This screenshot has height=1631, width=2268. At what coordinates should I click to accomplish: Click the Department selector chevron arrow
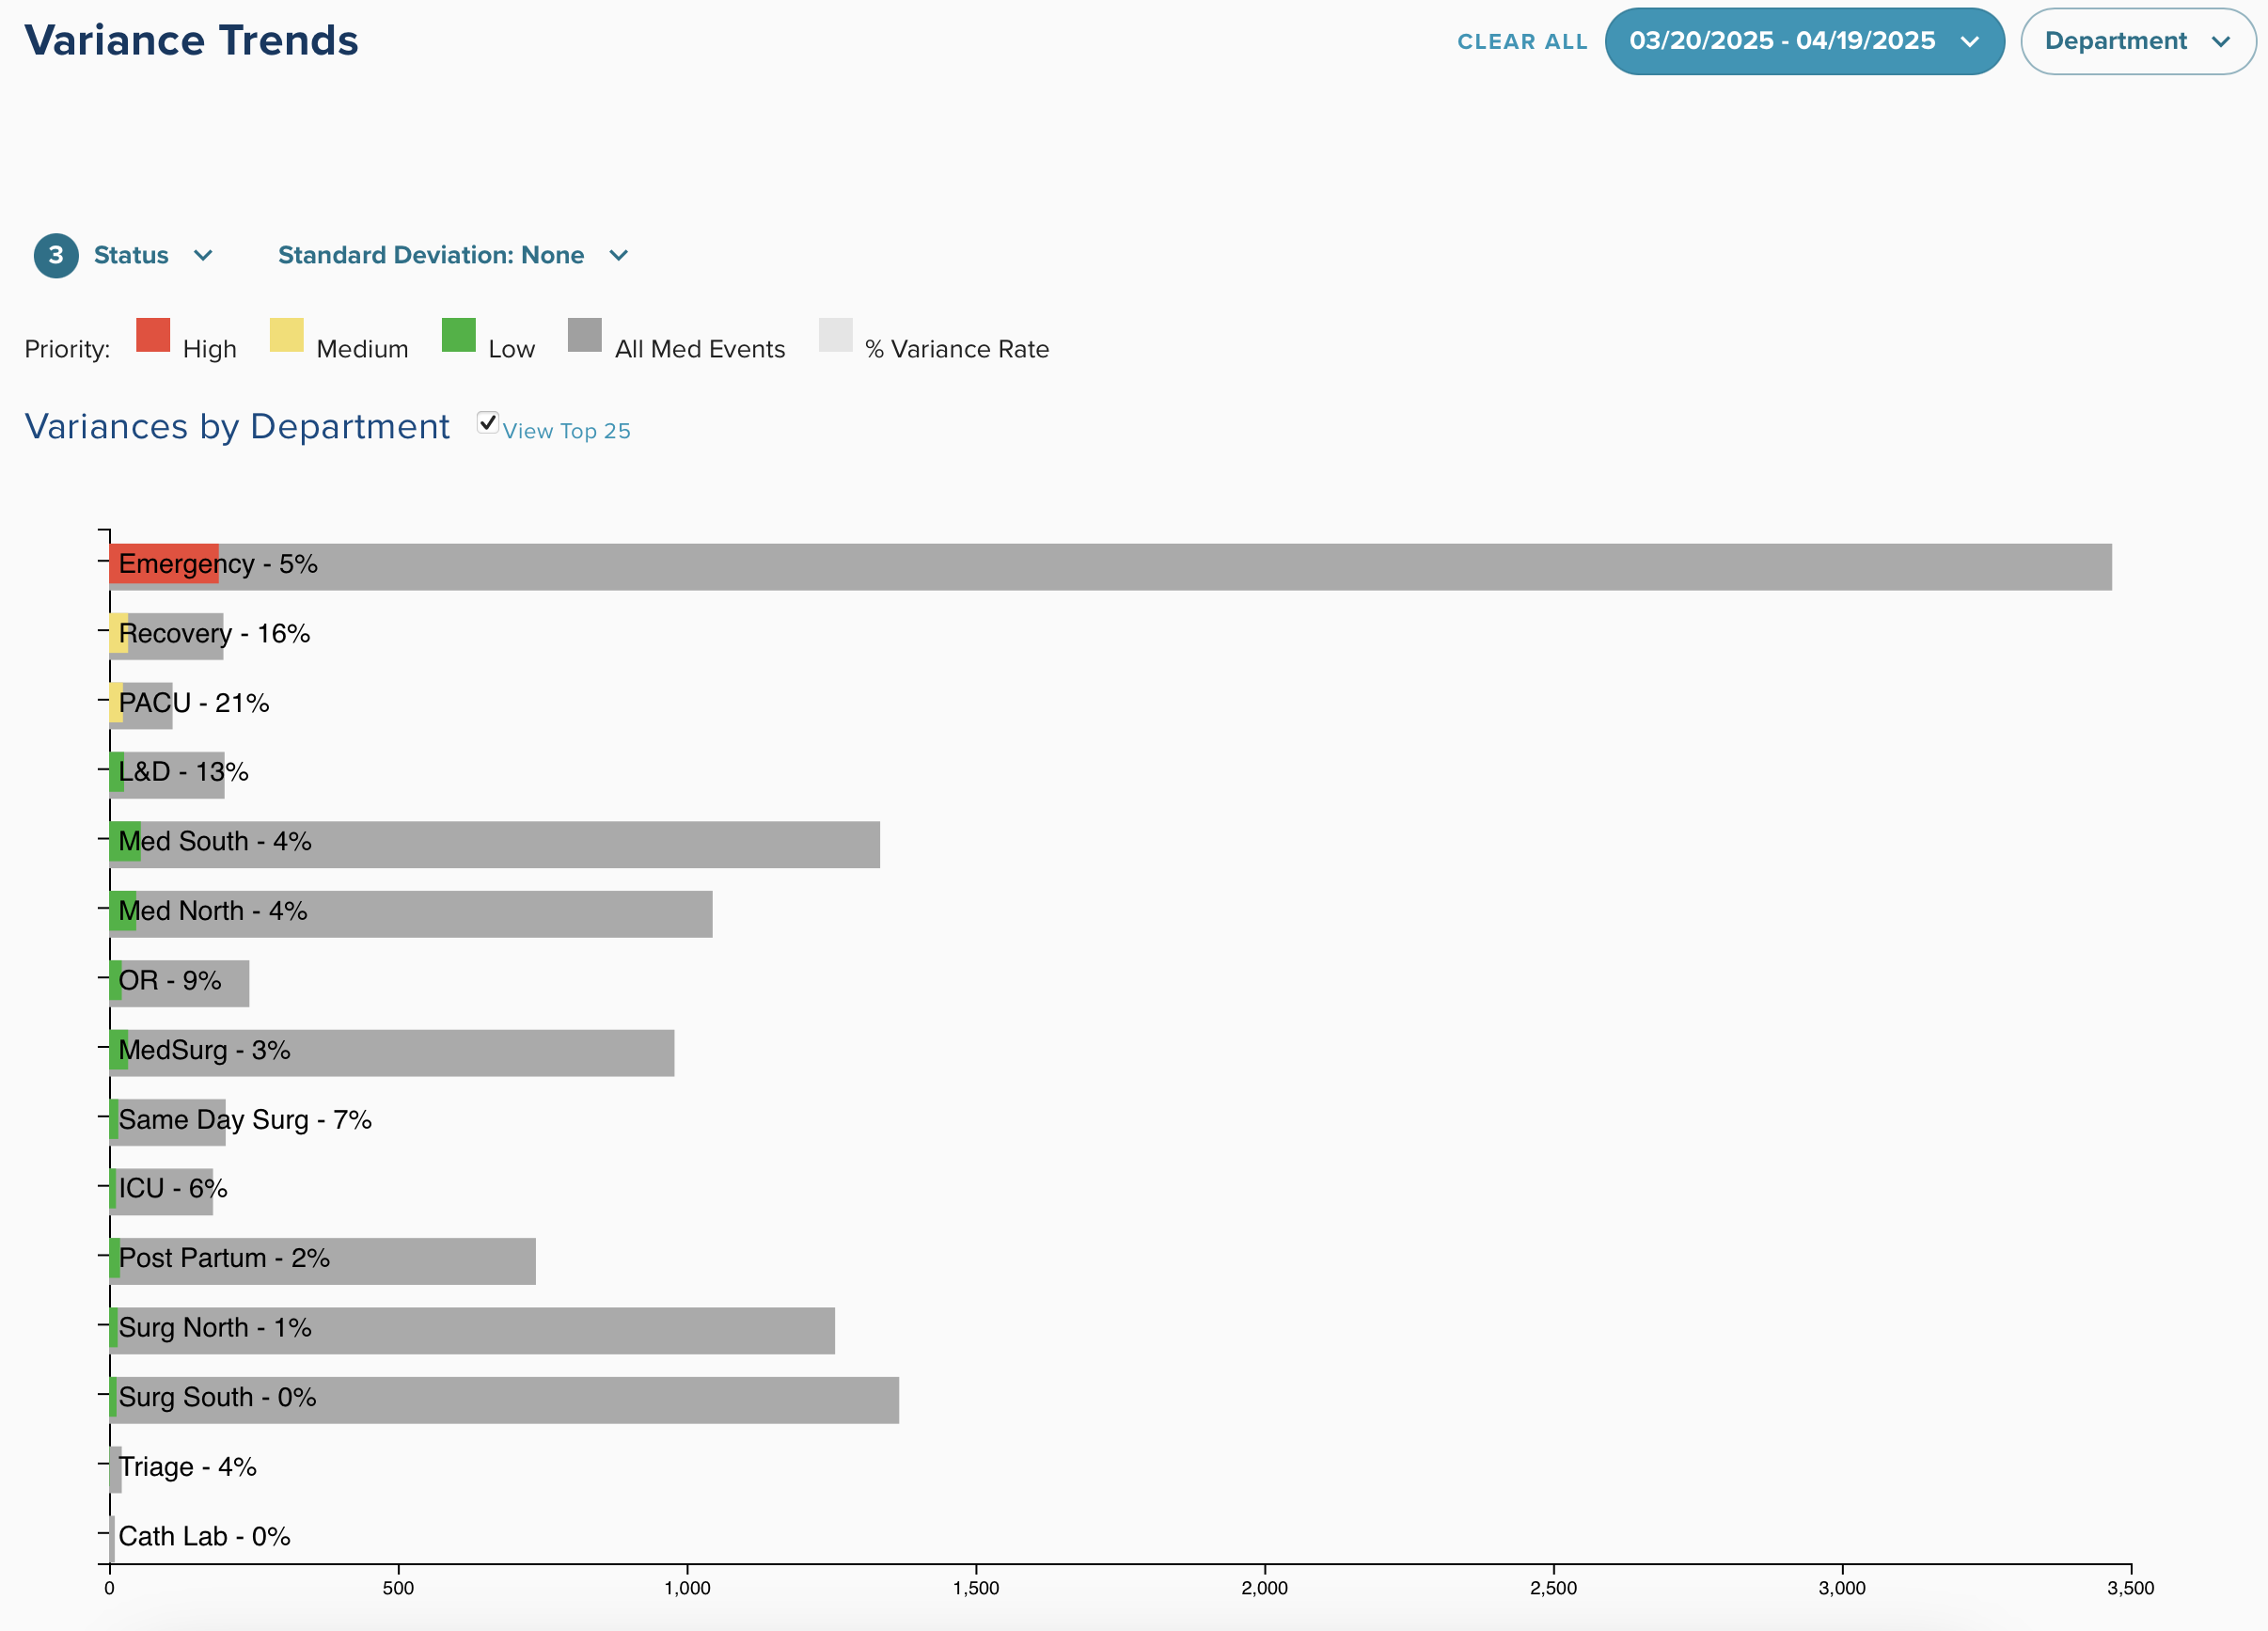pyautogui.click(x=2221, y=41)
